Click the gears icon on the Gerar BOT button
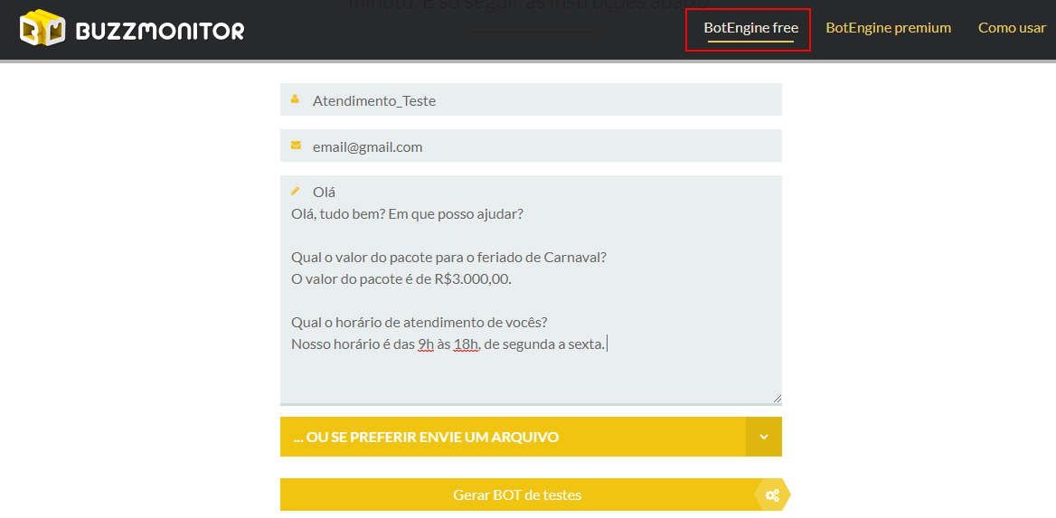This screenshot has height=518, width=1056. [772, 494]
